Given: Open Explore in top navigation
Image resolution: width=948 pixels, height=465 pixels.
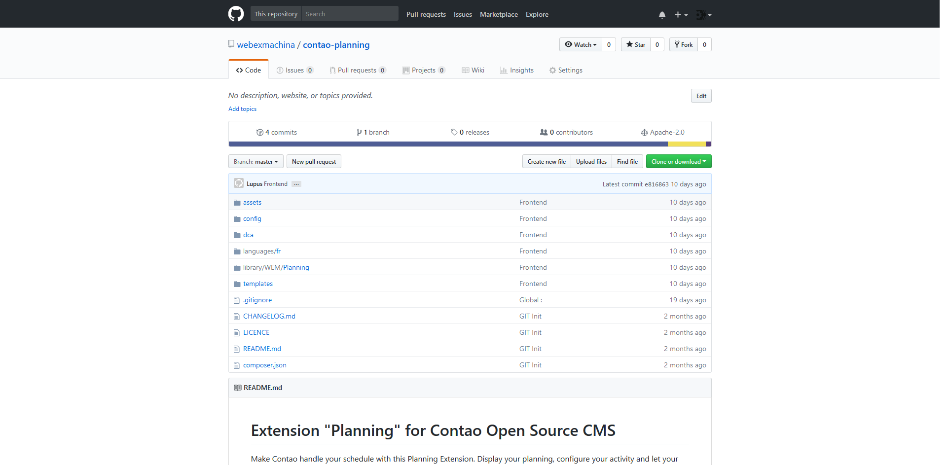Looking at the screenshot, I should coord(537,14).
